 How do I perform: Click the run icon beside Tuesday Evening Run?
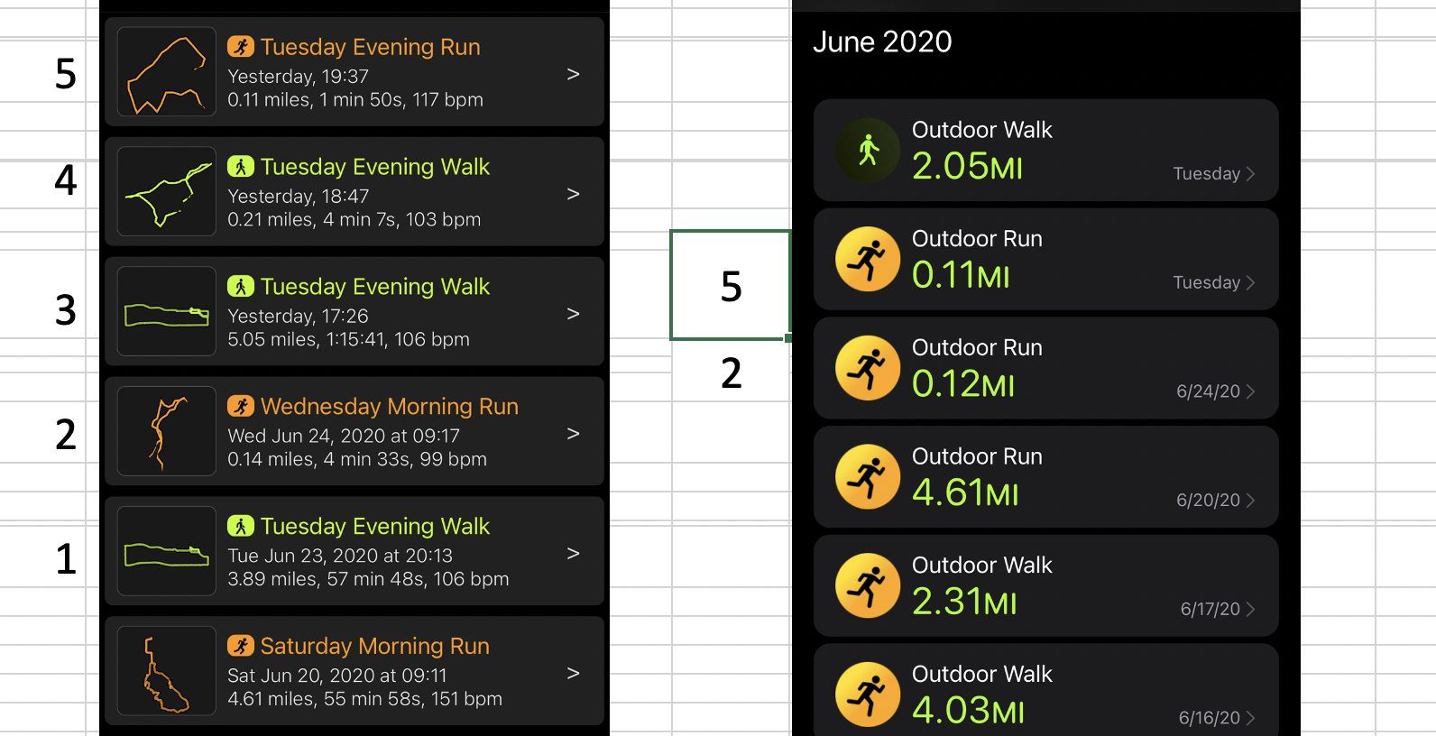click(240, 47)
